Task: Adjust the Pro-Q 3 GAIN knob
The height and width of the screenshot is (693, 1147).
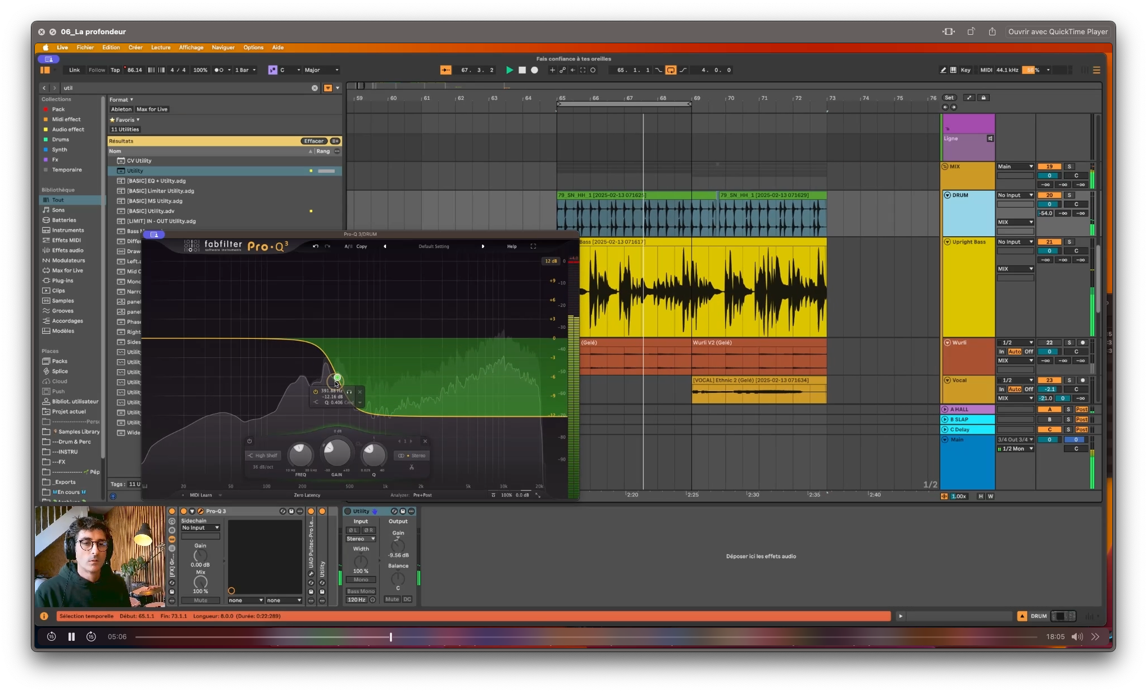Action: coord(336,453)
